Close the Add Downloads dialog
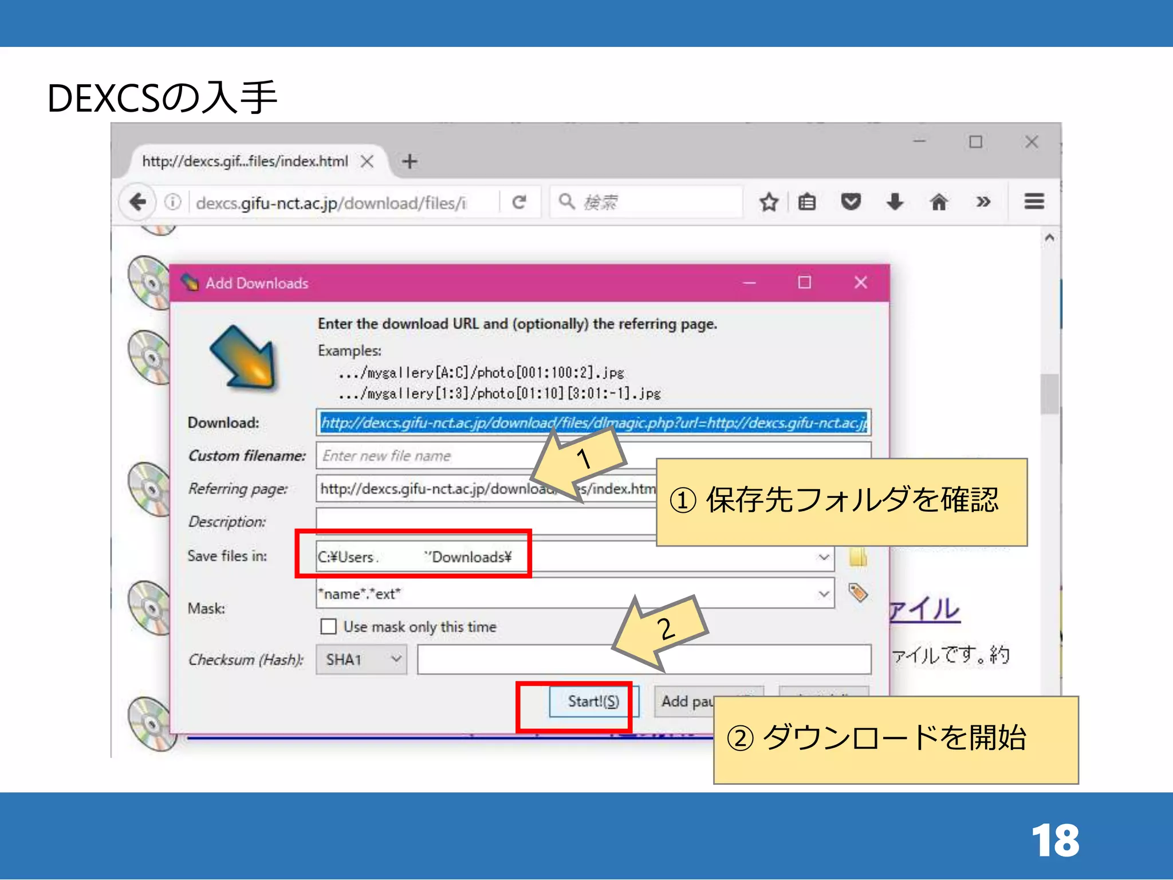 (x=860, y=282)
